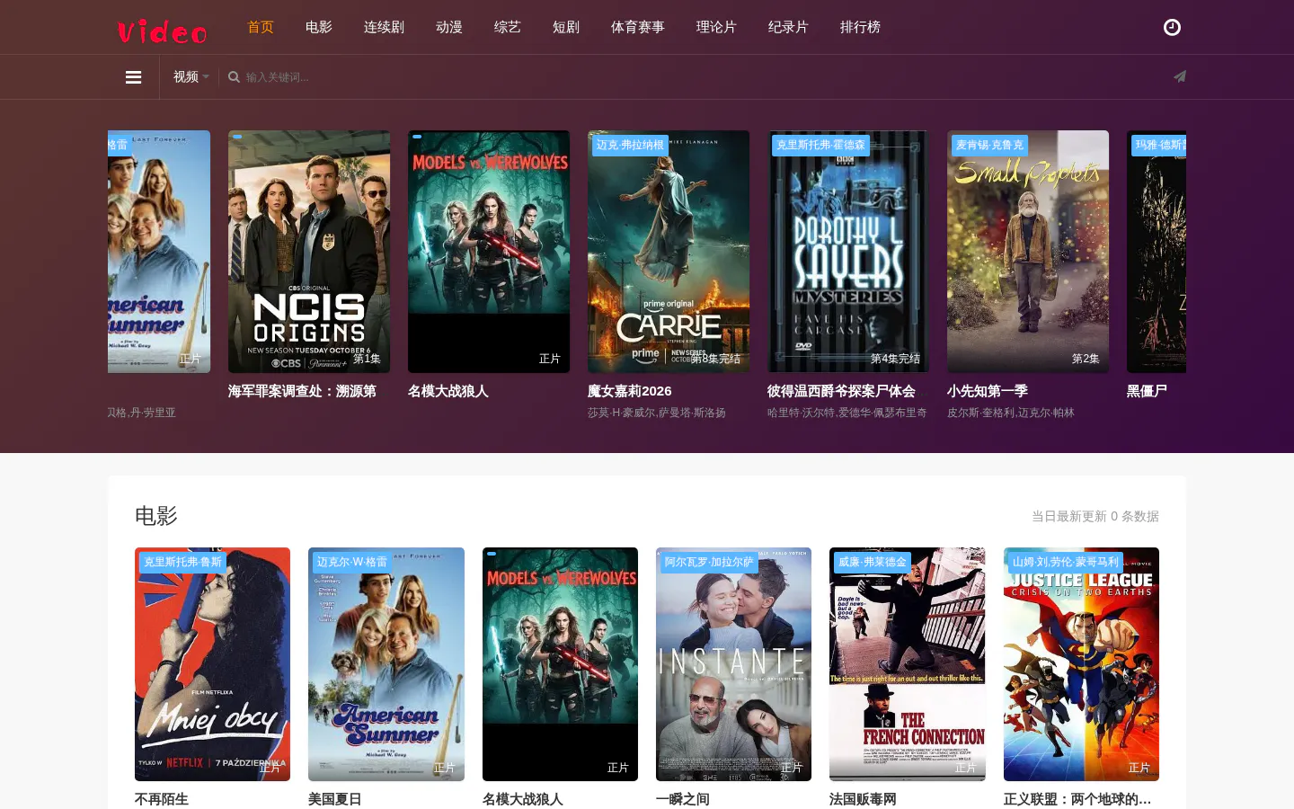Open the Justice League movie poster
The image size is (1294, 809).
pos(1081,664)
